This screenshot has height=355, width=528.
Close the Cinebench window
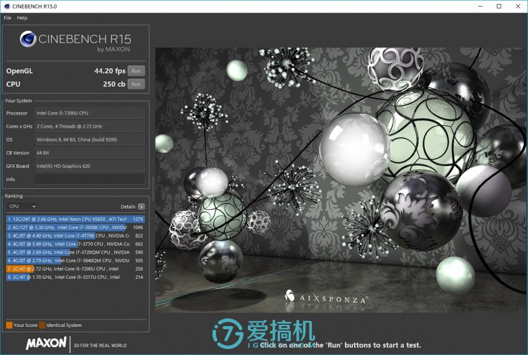[518, 7]
